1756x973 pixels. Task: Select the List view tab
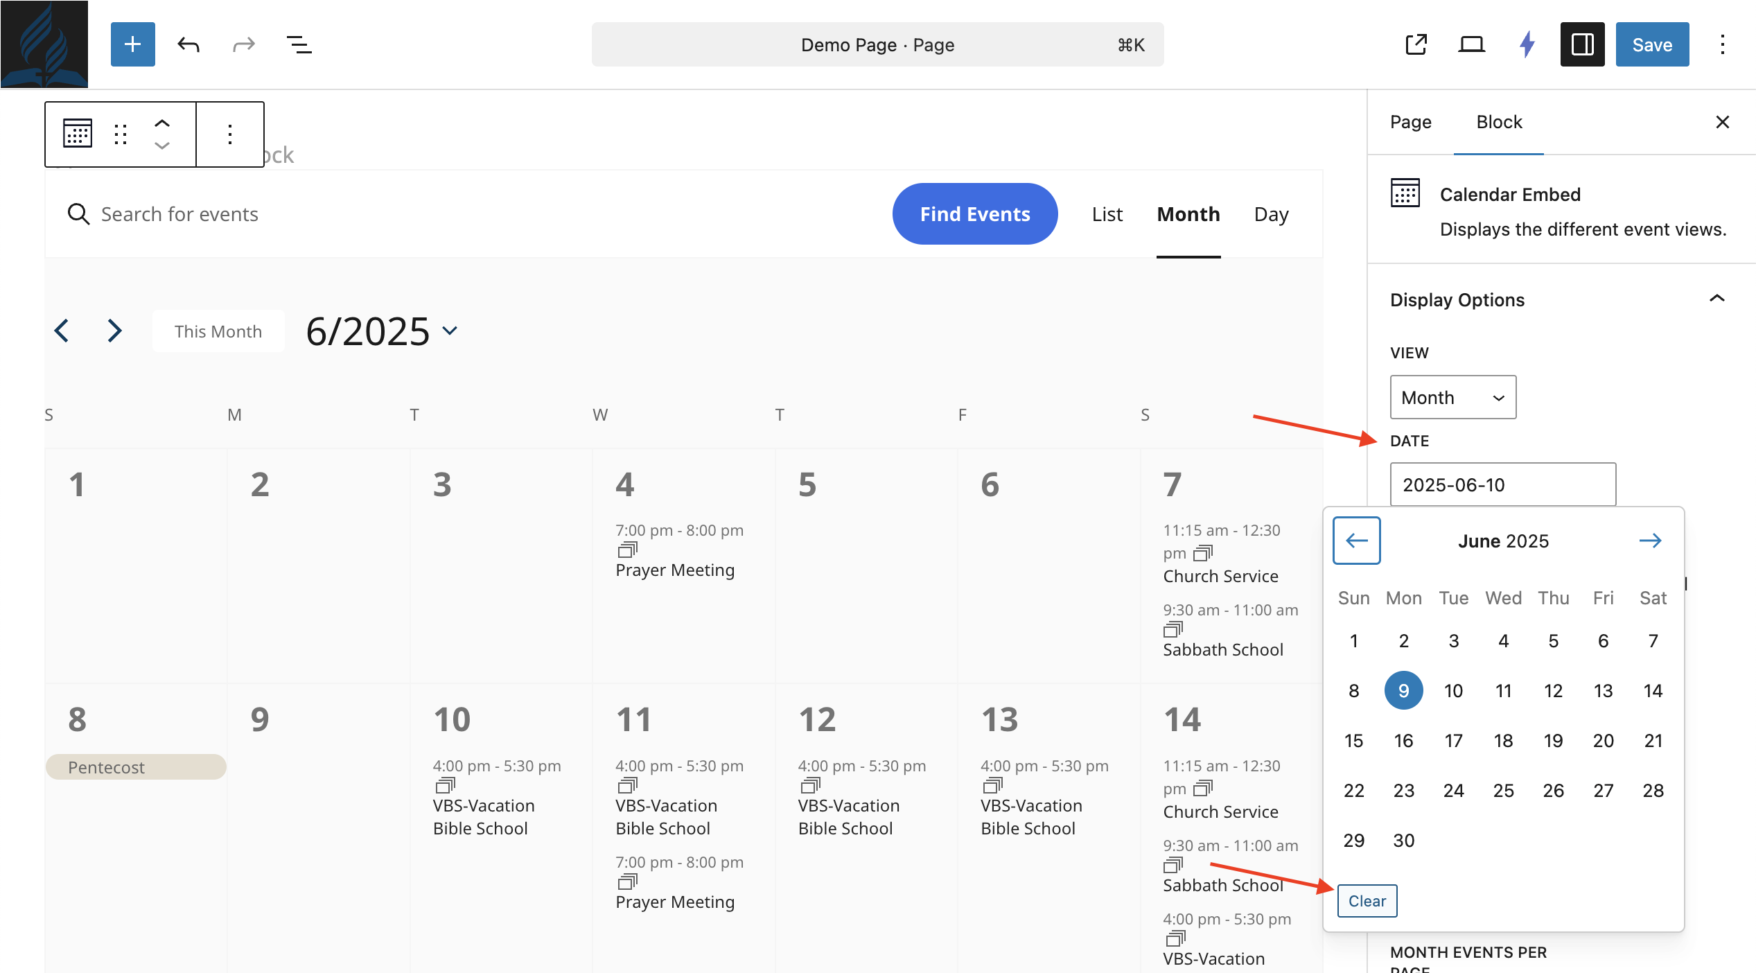click(1107, 214)
